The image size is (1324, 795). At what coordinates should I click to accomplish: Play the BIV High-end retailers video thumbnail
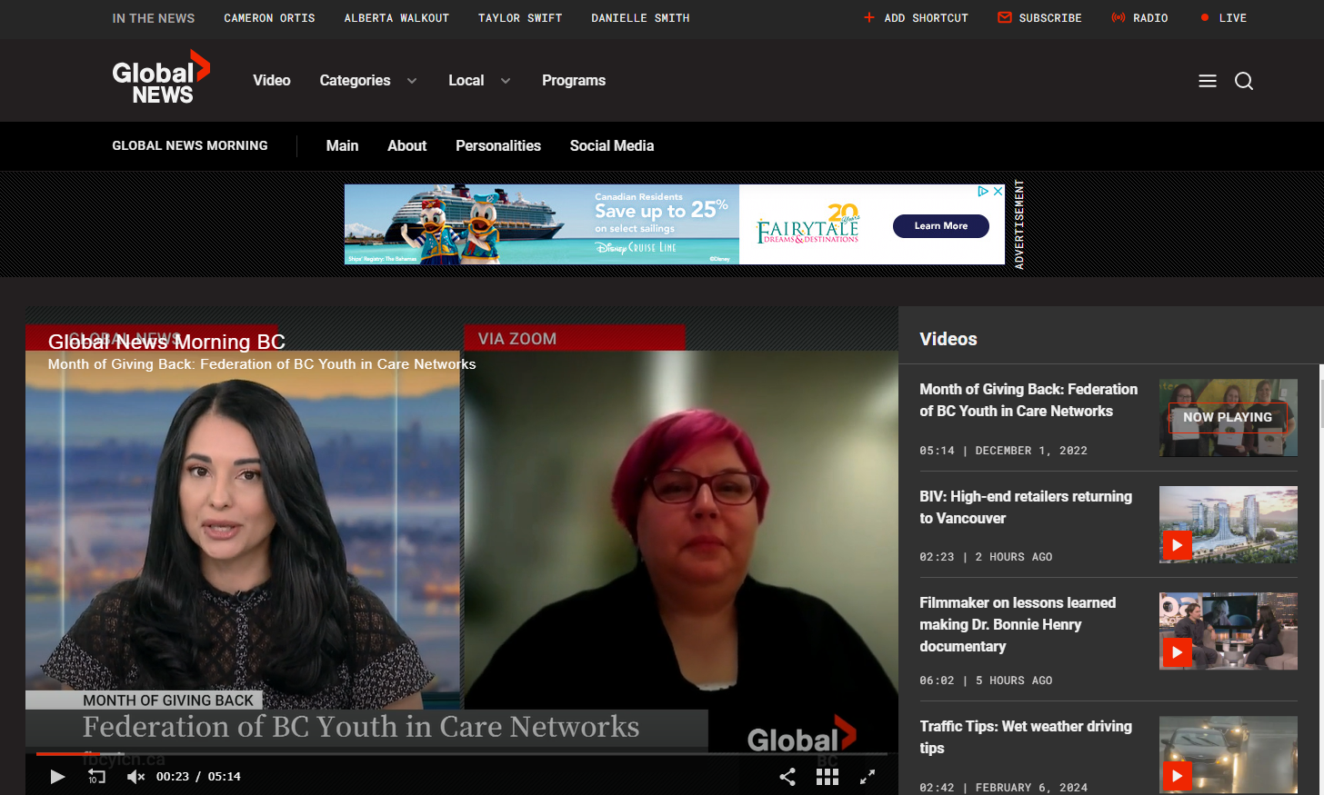click(1229, 524)
